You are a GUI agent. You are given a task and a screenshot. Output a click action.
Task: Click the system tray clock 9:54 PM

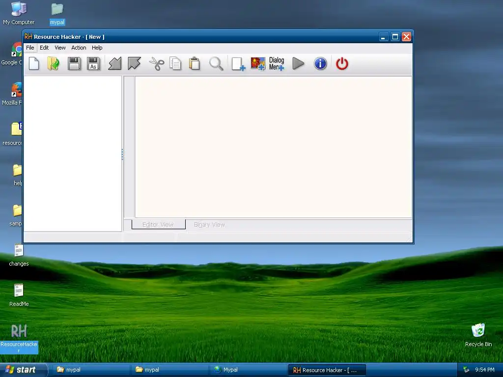tap(484, 370)
